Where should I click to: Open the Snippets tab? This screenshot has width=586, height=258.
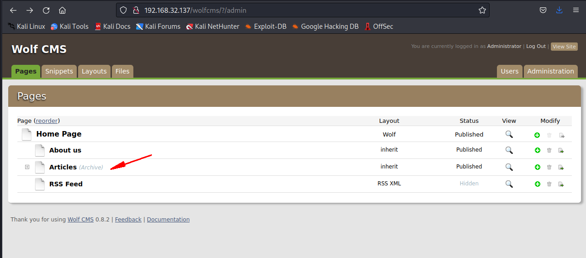click(x=59, y=71)
